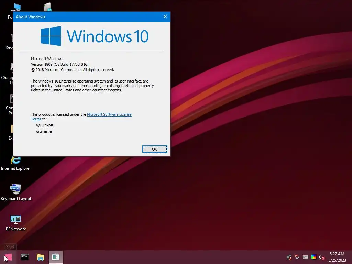Image resolution: width=352 pixels, height=264 pixels.
Task: Open the Microsoft Software License link
Action: coord(109,114)
